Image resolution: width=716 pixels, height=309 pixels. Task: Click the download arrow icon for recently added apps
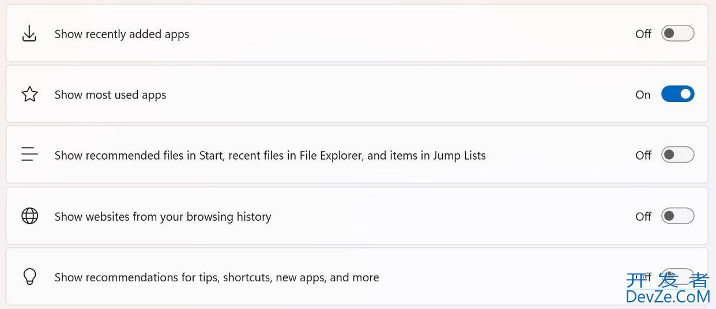pyautogui.click(x=29, y=34)
